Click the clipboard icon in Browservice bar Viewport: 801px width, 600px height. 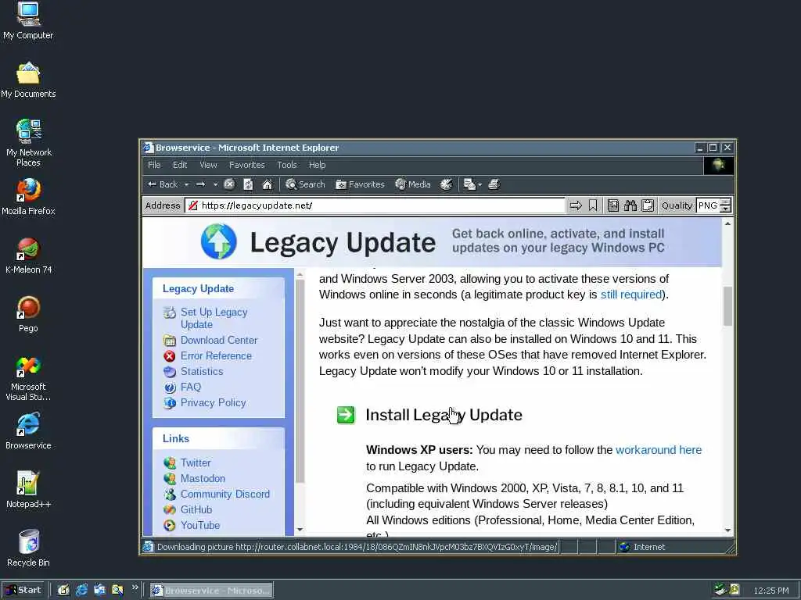648,205
